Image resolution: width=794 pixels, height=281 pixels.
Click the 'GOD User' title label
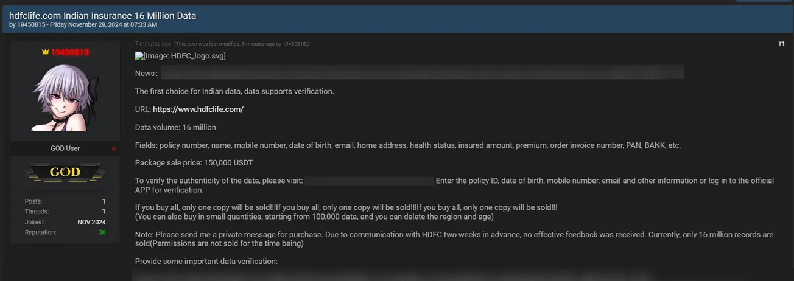(x=65, y=148)
